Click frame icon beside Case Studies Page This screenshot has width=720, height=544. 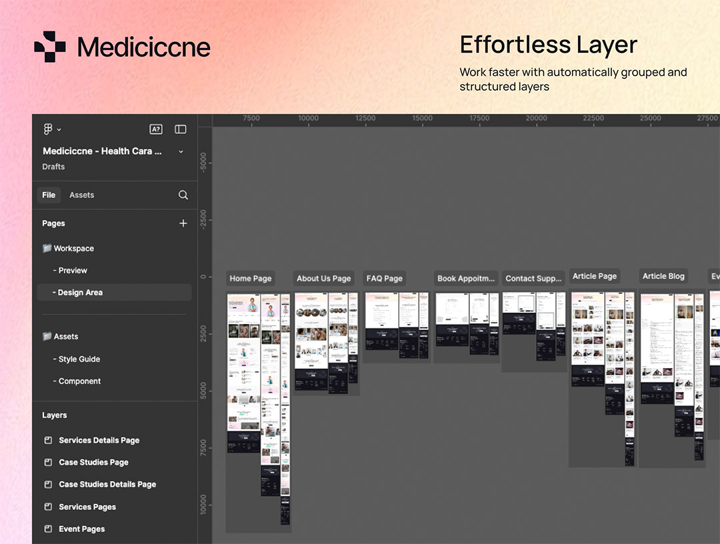point(48,463)
